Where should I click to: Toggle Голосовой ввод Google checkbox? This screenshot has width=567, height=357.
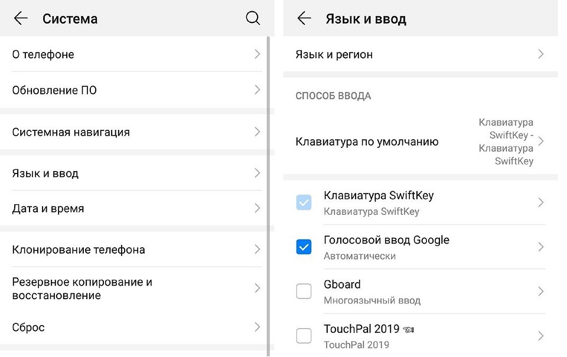pos(304,247)
